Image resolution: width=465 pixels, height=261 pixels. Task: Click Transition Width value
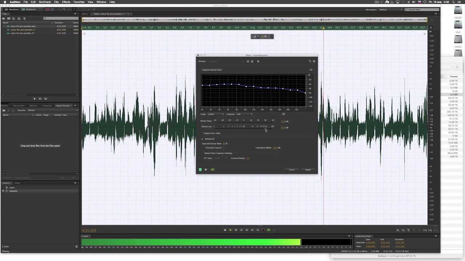(275, 148)
